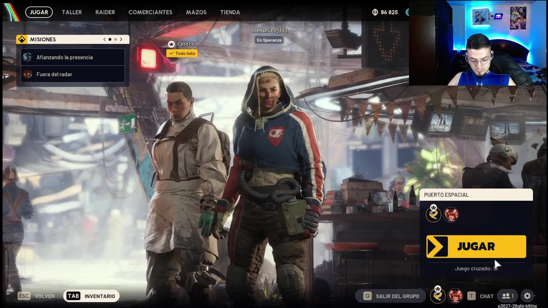Click the PUERTO ESPACIAL map header

(x=476, y=195)
